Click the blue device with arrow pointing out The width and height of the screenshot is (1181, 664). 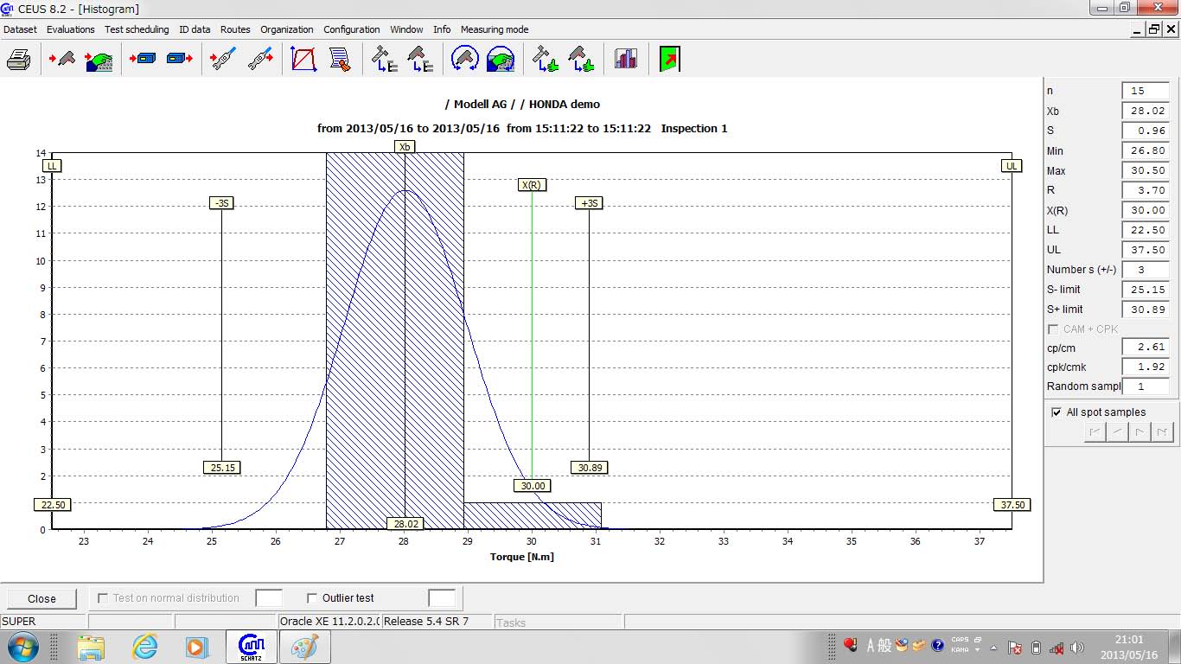click(179, 60)
